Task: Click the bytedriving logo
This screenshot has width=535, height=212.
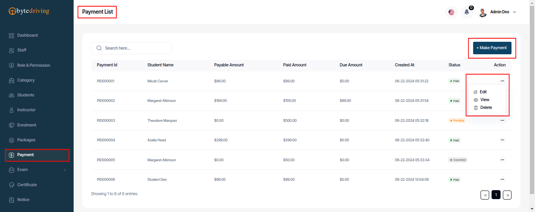Action: tap(29, 11)
